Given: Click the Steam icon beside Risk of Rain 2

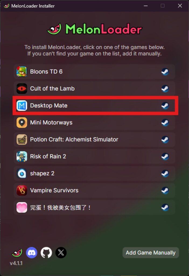Looking at the screenshot, I should click(x=165, y=156).
